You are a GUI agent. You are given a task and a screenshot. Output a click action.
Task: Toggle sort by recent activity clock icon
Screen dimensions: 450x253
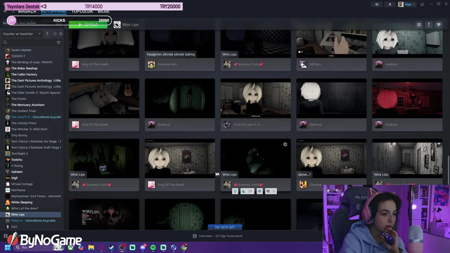(x=55, y=34)
